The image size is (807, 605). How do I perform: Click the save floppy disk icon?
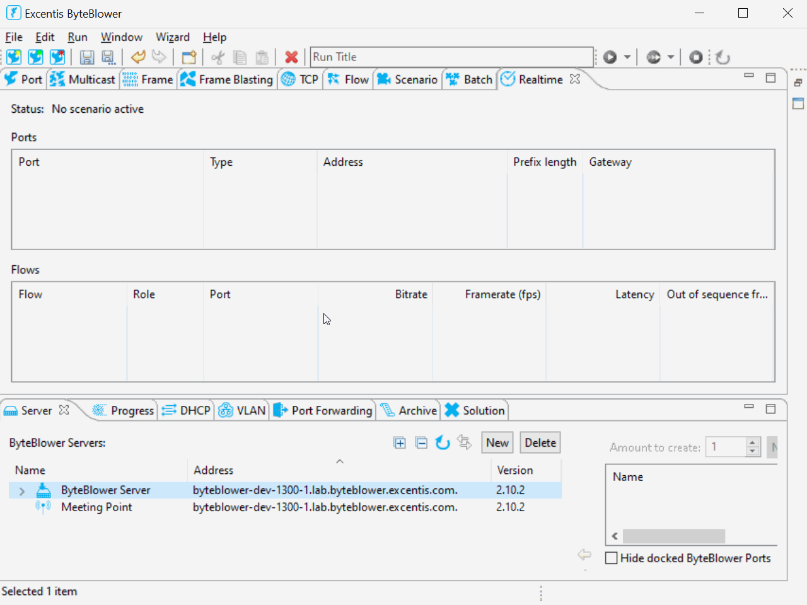coord(87,57)
